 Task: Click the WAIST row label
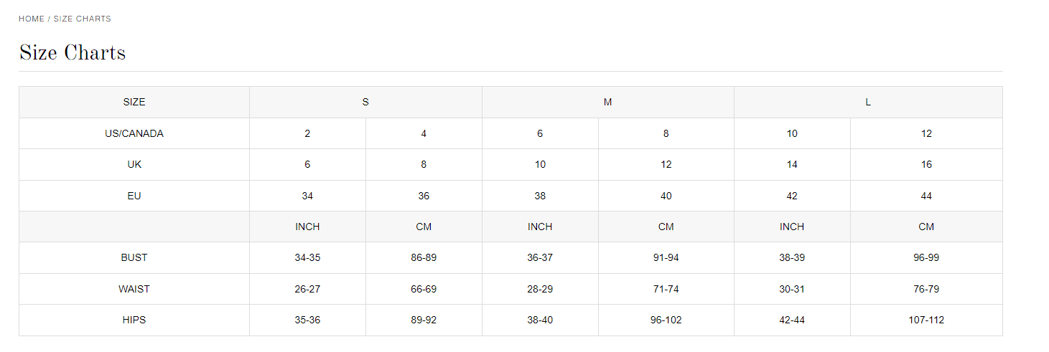[134, 289]
